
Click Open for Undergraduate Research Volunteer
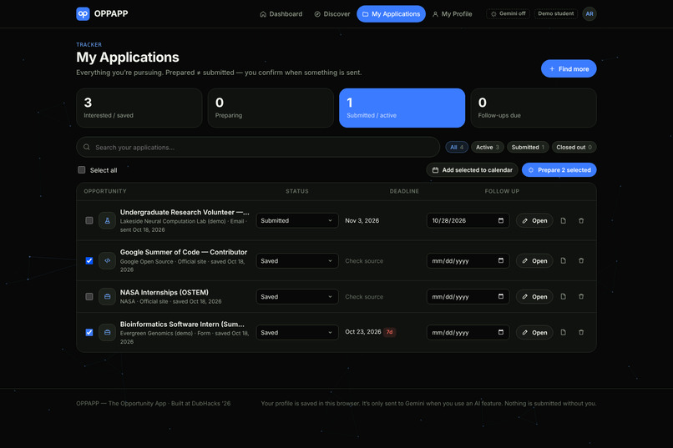534,220
